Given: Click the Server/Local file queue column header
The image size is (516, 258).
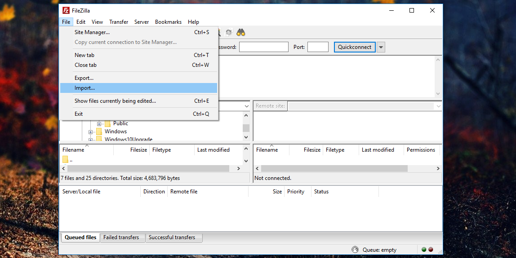Looking at the screenshot, I should [x=100, y=192].
